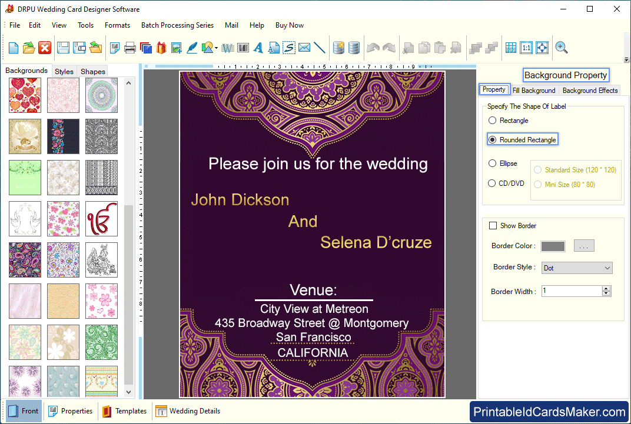
Task: Click the print icon in toolbar
Action: pos(129,48)
